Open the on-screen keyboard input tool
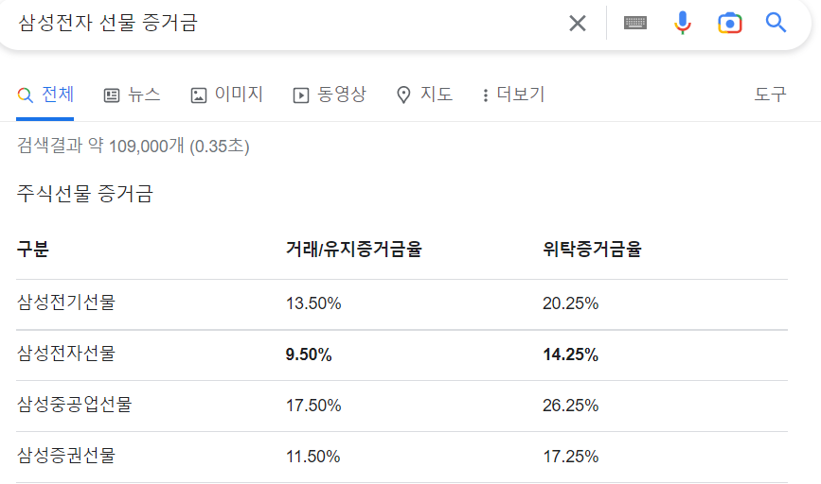 tap(635, 23)
